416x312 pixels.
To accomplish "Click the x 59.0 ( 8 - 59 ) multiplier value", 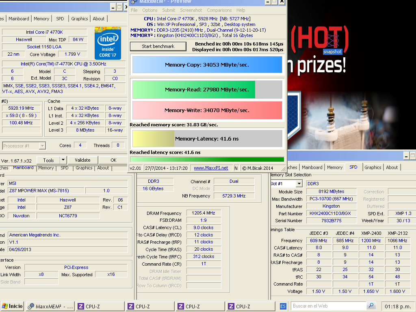I will point(21,115).
